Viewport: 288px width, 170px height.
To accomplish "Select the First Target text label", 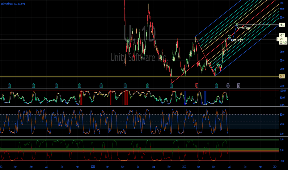I will [x=237, y=40].
